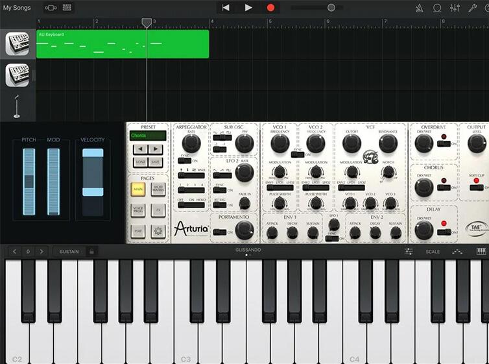489x364 pixels.
Task: Toggle Overdrive on switch
Action: pyautogui.click(x=444, y=144)
